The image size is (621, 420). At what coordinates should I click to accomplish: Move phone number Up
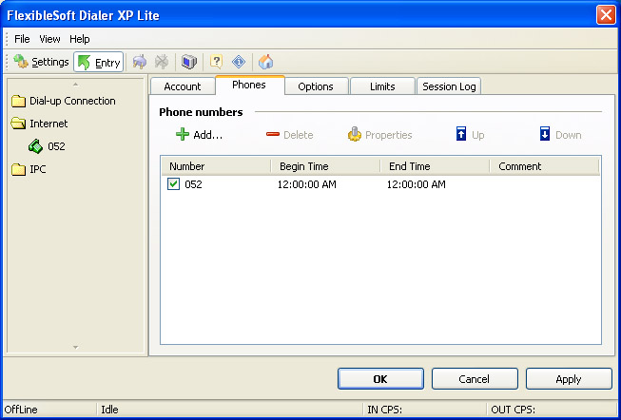click(x=470, y=135)
